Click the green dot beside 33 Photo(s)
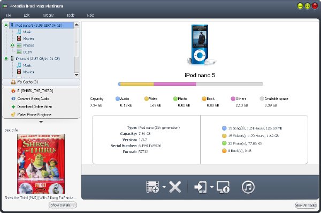The image size is (321, 213). coord(224,143)
